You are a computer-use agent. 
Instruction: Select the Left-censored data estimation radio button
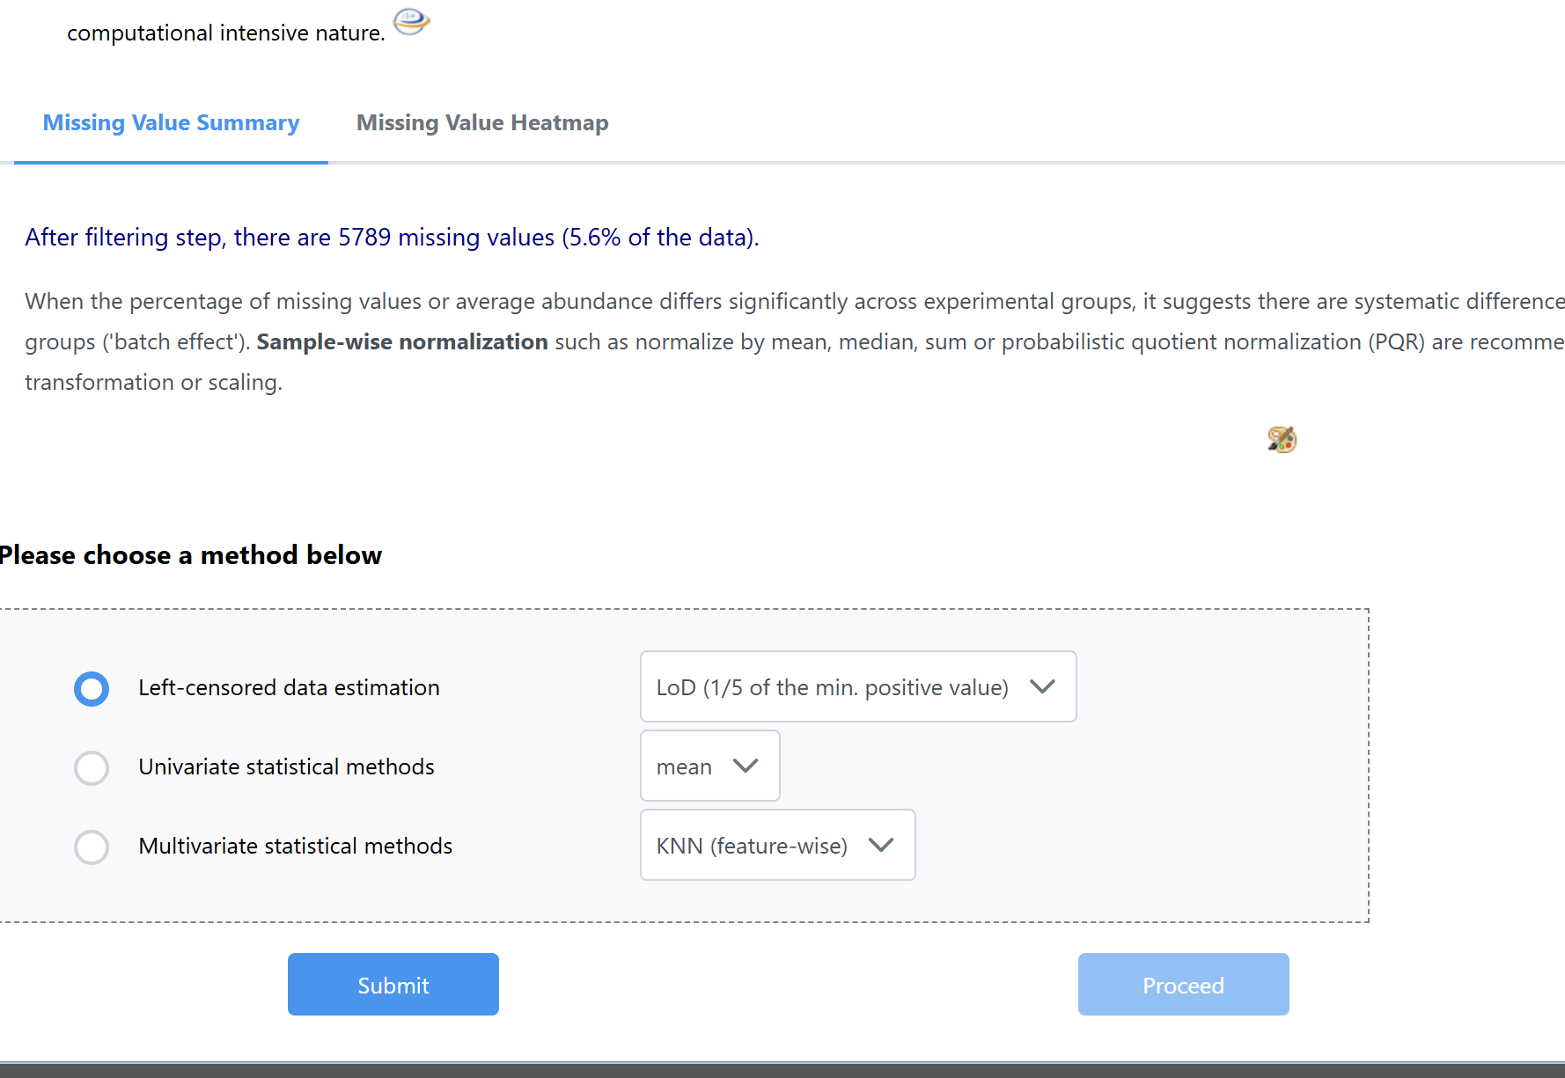pos(92,688)
